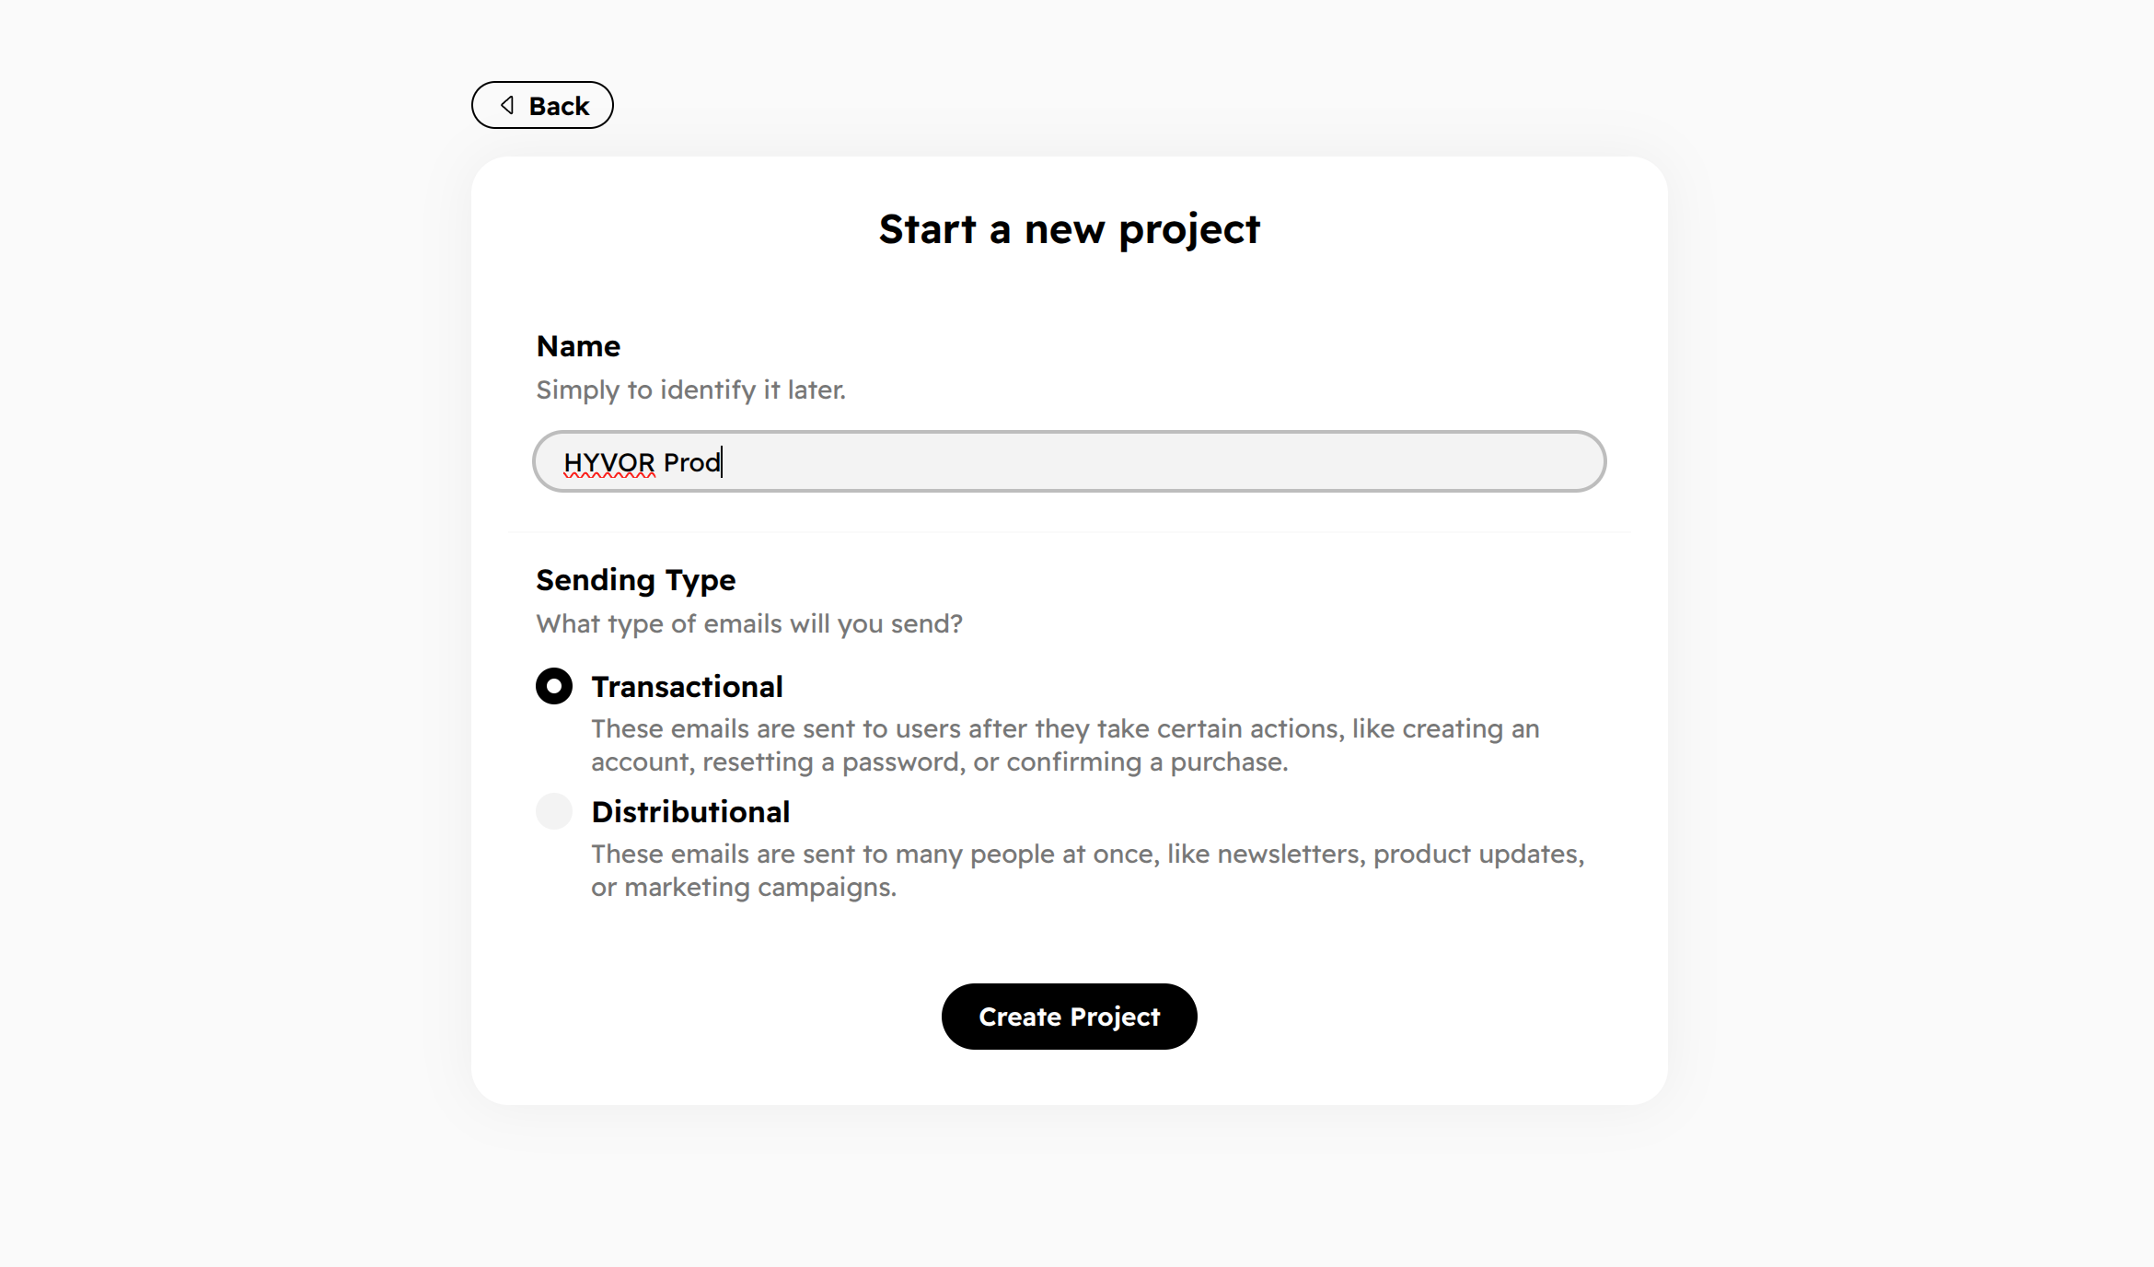Click the Sending Type section label

[635, 580]
